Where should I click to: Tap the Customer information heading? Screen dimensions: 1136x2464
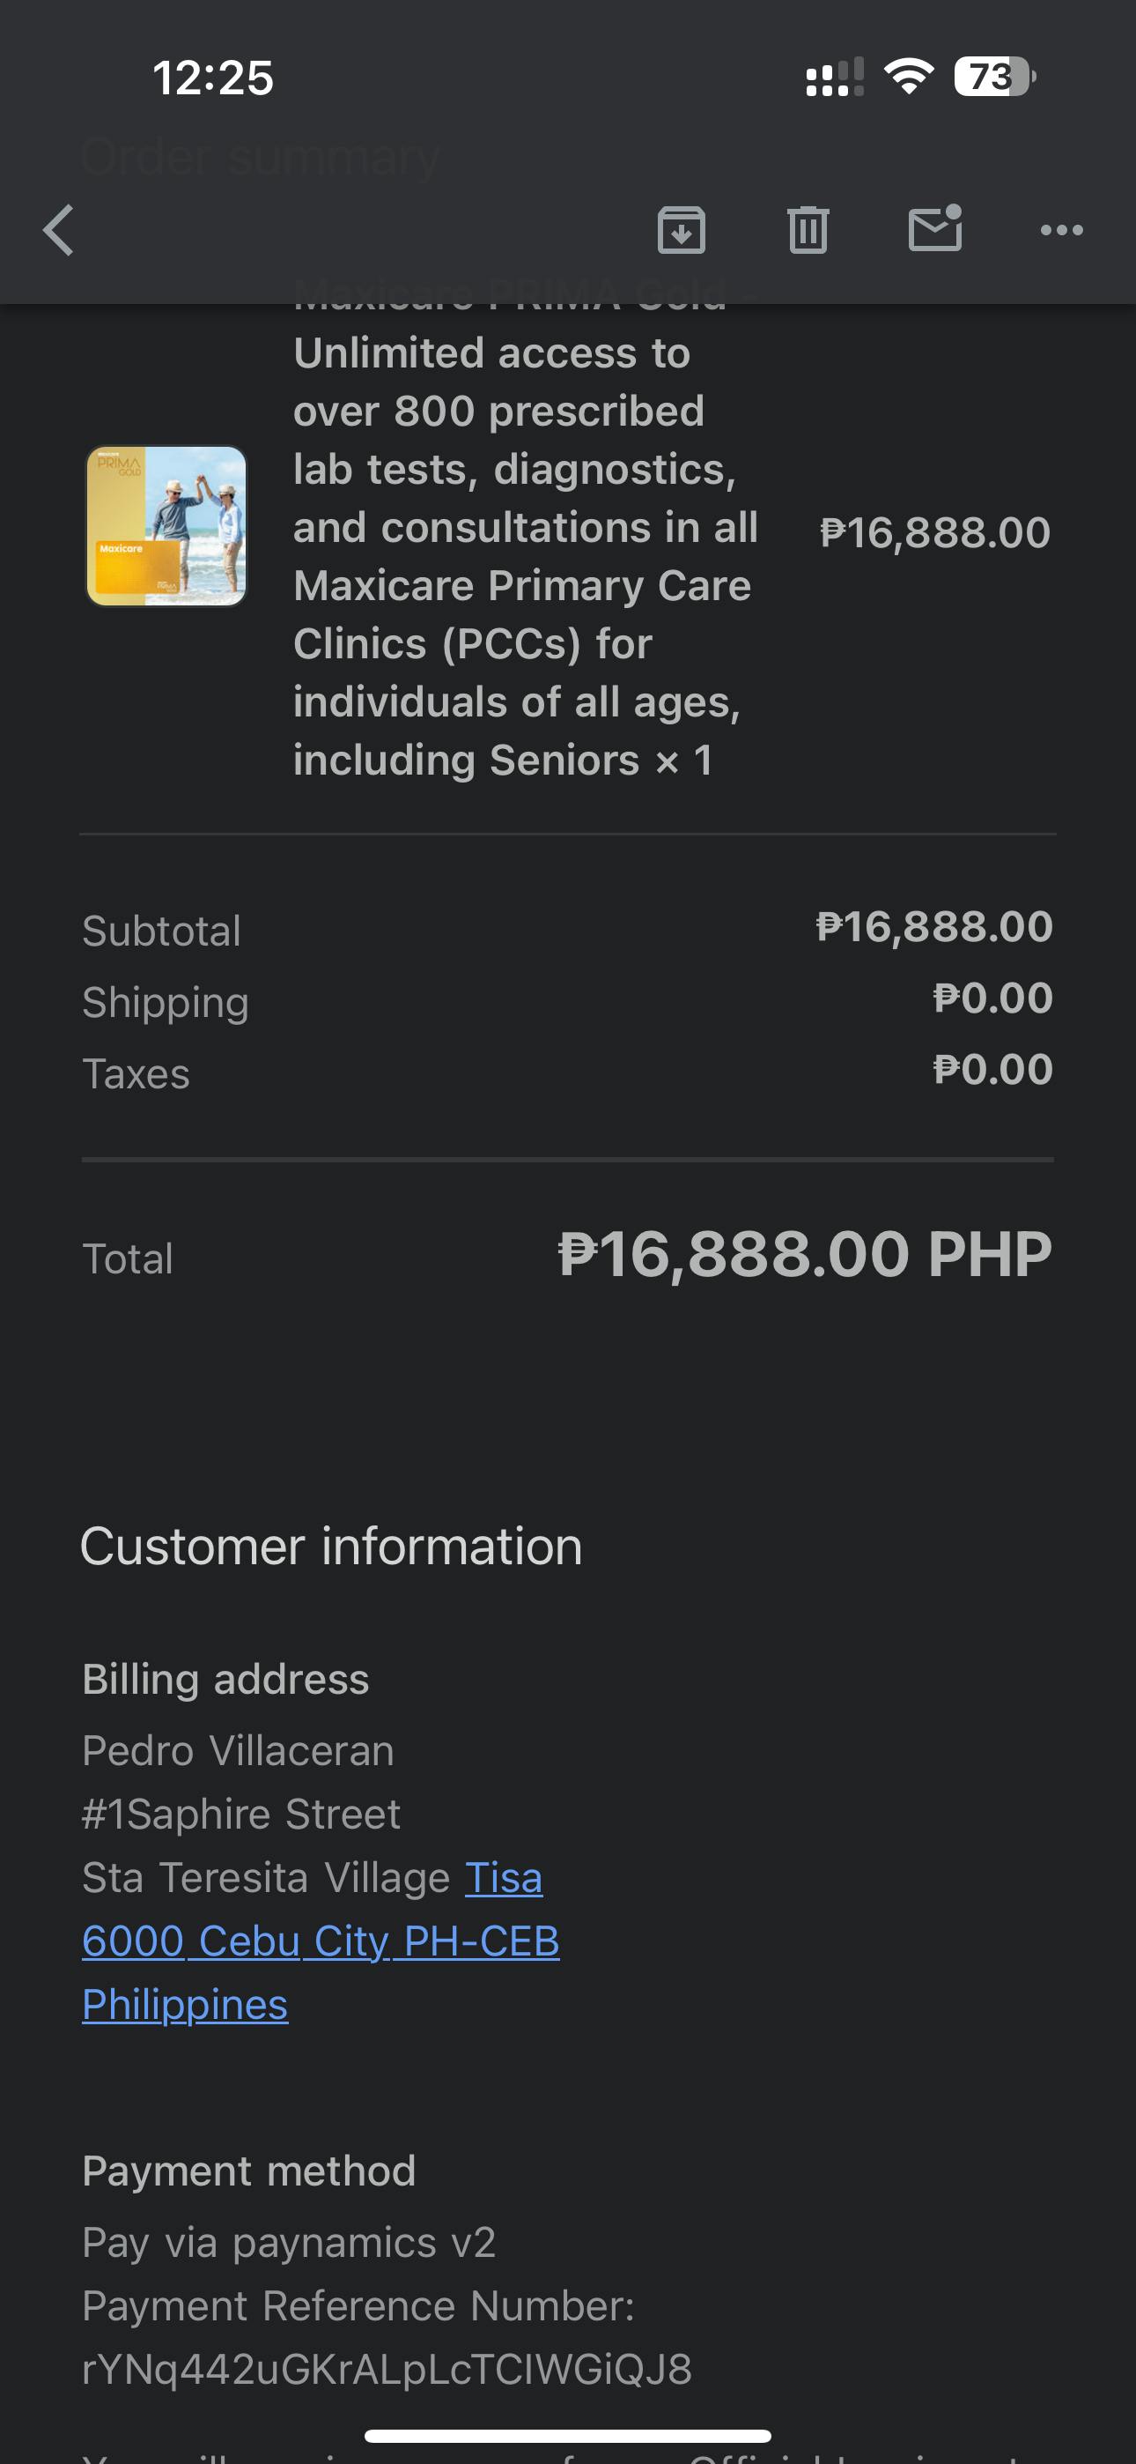tap(331, 1547)
